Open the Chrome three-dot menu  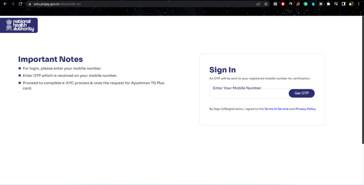[x=359, y=4]
